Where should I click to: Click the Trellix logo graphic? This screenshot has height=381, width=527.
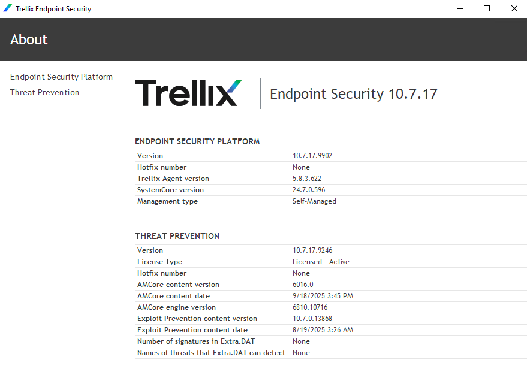pyautogui.click(x=188, y=93)
